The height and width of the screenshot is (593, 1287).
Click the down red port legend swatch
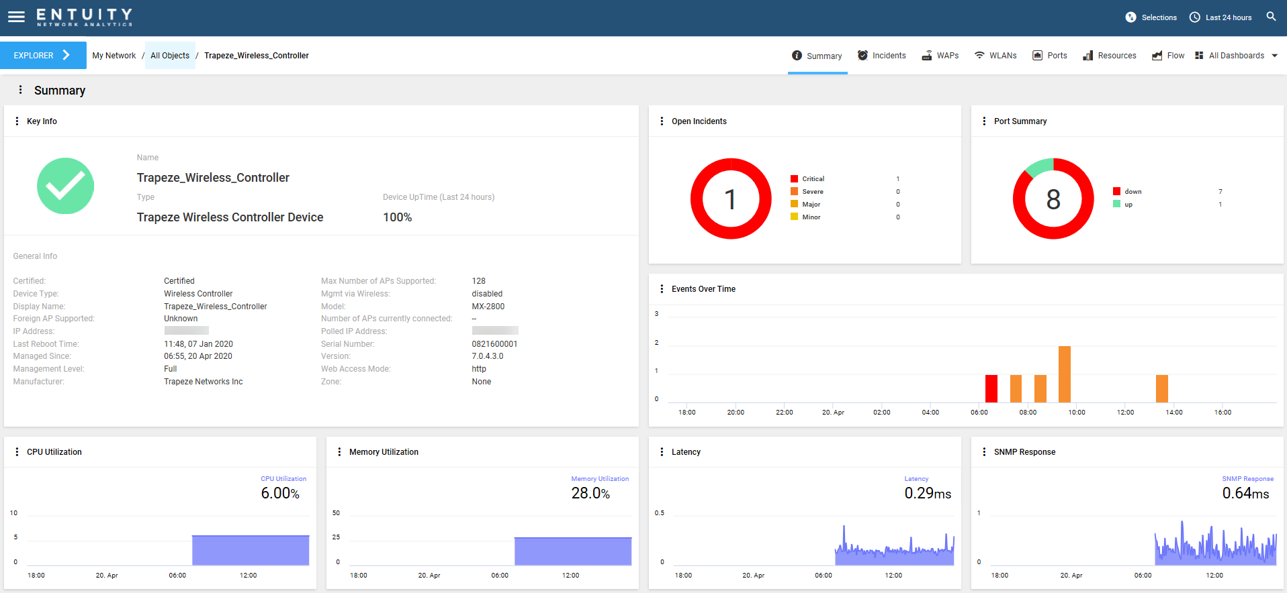[x=1116, y=192]
